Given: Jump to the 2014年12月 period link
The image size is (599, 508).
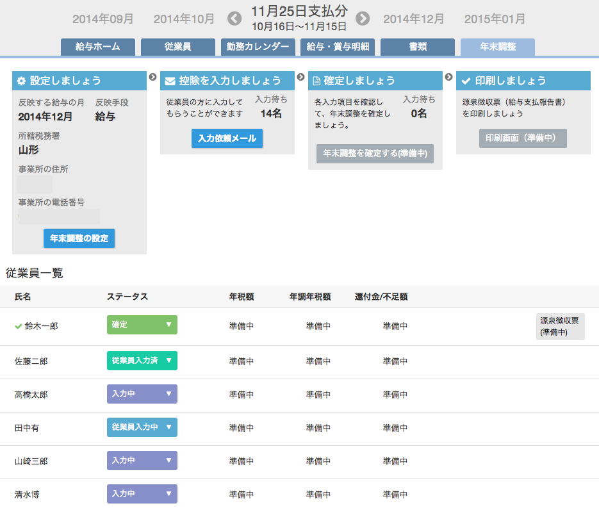Looking at the screenshot, I should point(413,19).
